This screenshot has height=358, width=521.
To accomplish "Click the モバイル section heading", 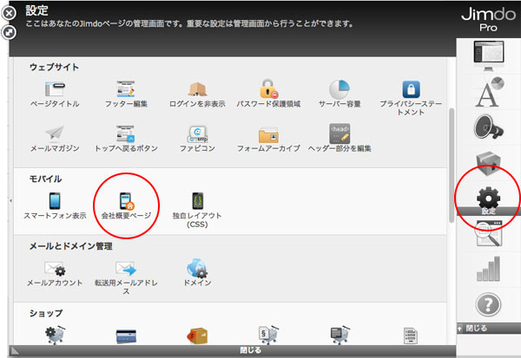I will point(45,179).
